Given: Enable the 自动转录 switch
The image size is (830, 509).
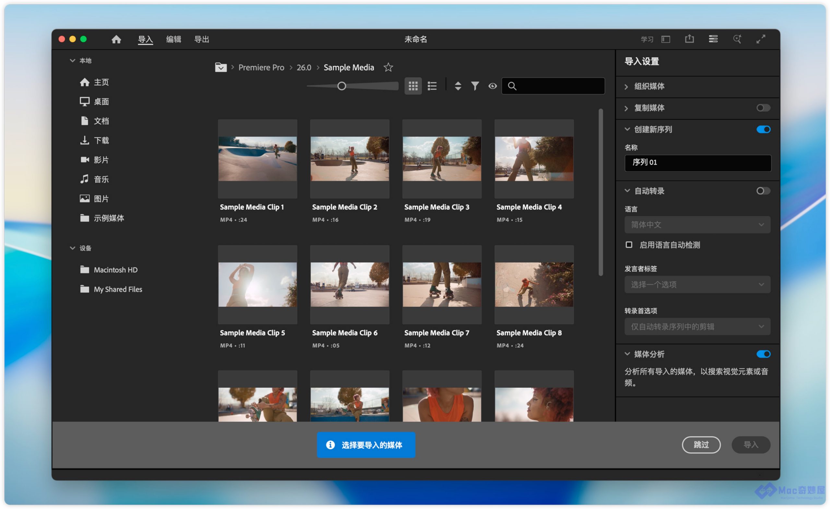Looking at the screenshot, I should 763,191.
